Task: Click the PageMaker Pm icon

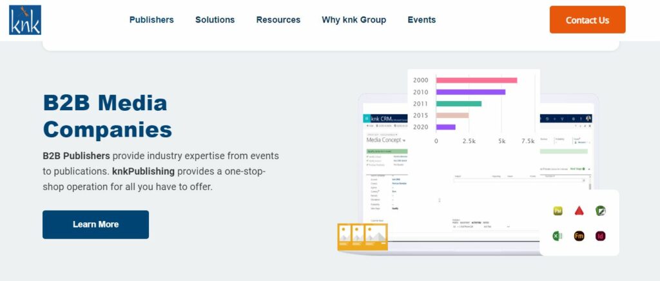Action: pyautogui.click(x=558, y=211)
